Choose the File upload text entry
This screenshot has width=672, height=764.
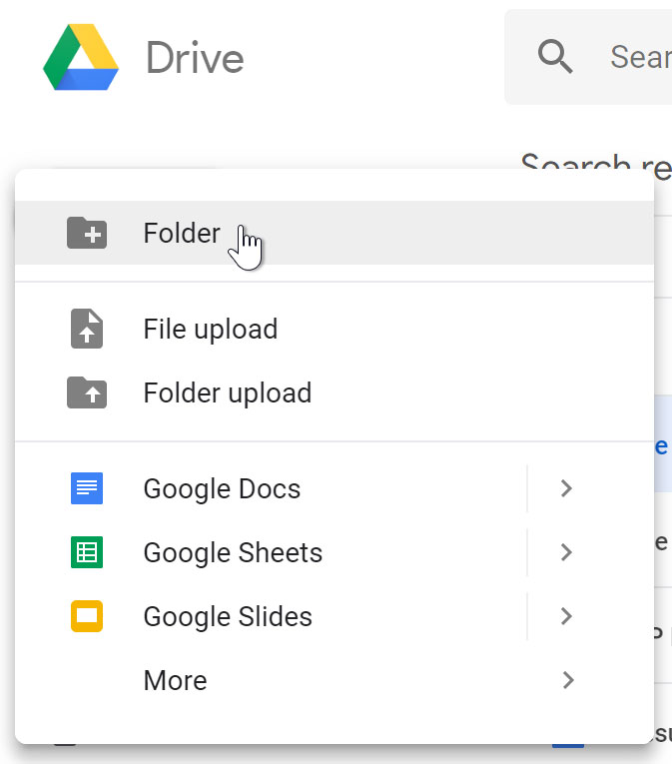coord(211,329)
